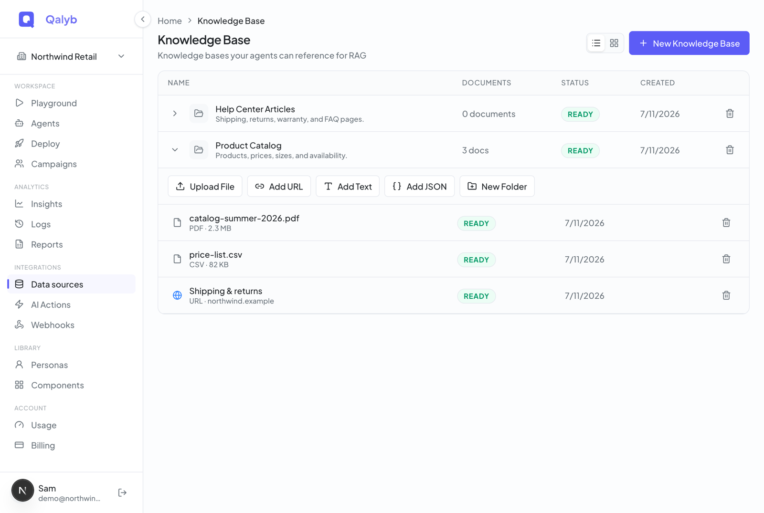This screenshot has width=764, height=513.
Task: Click the catalog-summer-2026.pdf file icon
Action: point(177,223)
